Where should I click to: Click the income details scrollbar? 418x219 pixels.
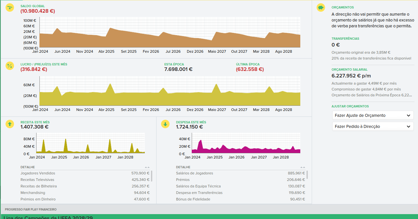pyautogui.click(x=152, y=176)
